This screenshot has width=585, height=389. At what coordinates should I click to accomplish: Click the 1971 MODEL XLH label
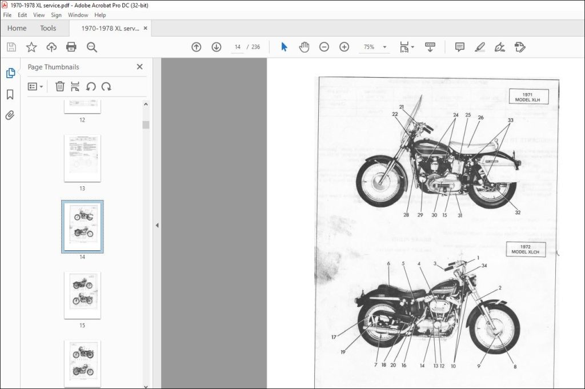pyautogui.click(x=528, y=97)
